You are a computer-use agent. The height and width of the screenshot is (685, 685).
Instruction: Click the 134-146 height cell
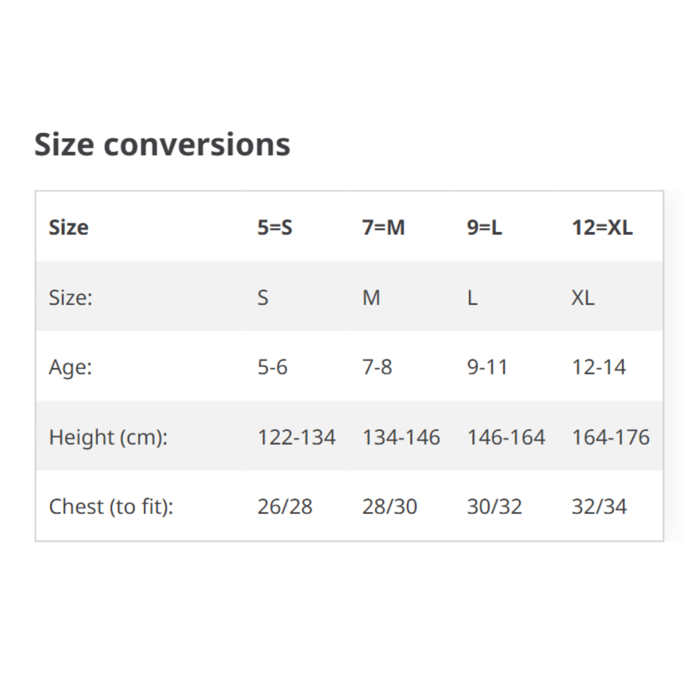coord(401,437)
